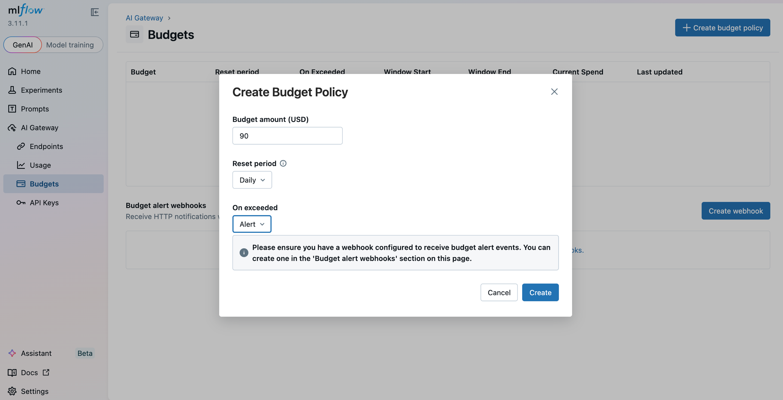Select AI Gateway in the sidebar

pos(40,128)
